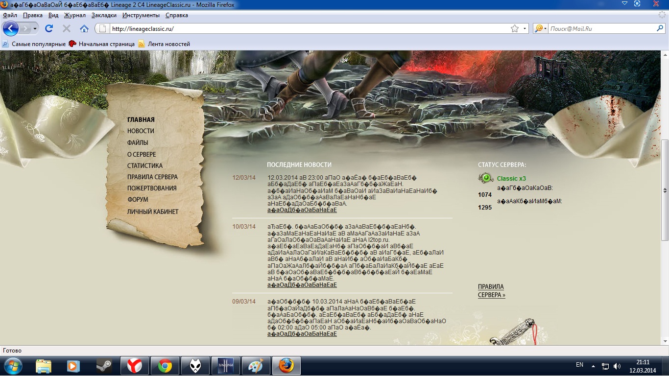Viewport: 669px width, 376px height.
Task: Open the Вид menu
Action: (53, 15)
